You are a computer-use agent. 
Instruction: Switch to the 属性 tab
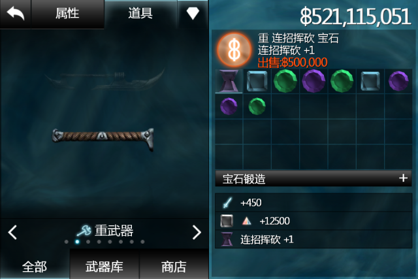(67, 14)
